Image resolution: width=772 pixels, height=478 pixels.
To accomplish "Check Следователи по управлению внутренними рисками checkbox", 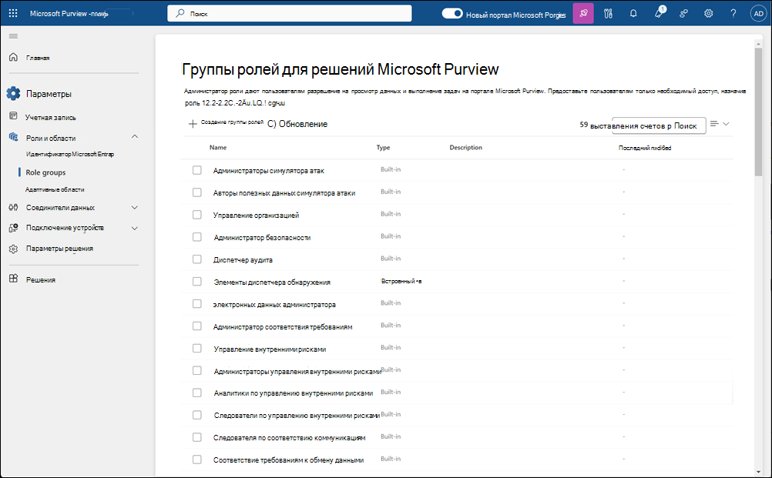I will click(197, 415).
